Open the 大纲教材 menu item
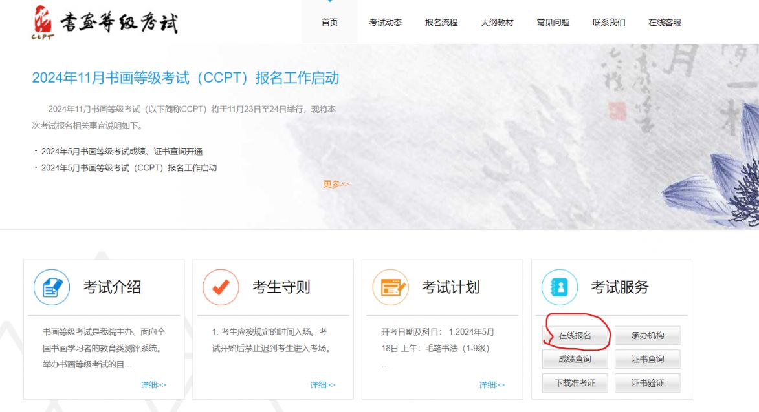 497,22
